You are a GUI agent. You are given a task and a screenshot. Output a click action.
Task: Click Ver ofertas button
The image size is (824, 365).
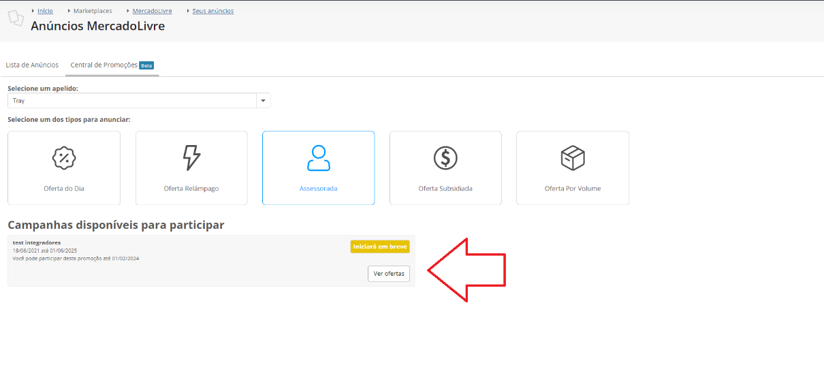pyautogui.click(x=389, y=274)
